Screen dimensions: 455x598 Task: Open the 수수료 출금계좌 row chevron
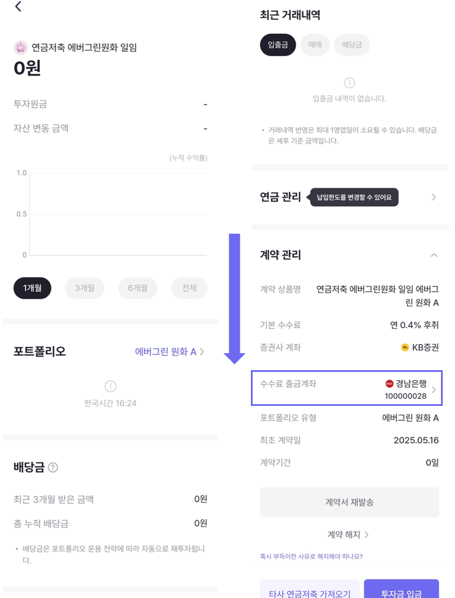[434, 389]
